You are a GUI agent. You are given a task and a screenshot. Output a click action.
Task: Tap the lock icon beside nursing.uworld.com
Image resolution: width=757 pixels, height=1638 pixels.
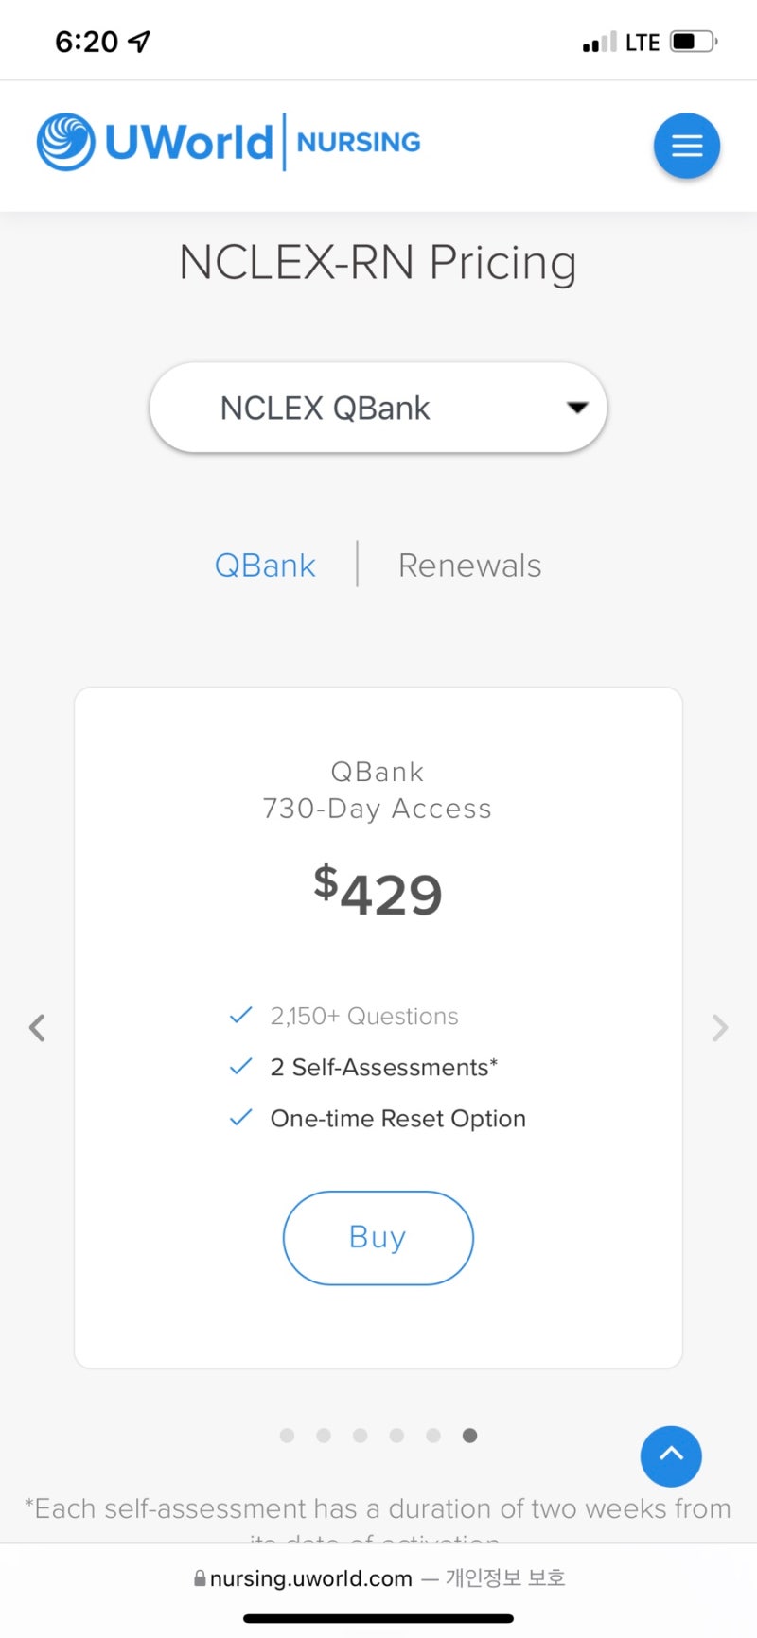(200, 1577)
